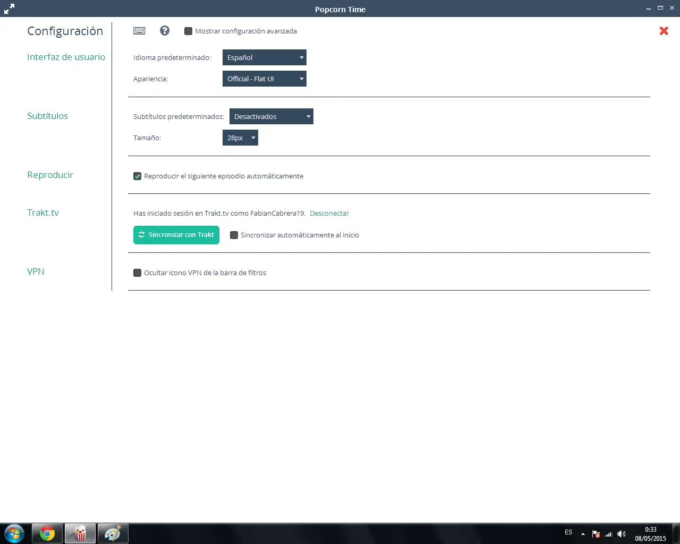
Task: Click the Trakt.tv section heading
Action: (x=43, y=212)
